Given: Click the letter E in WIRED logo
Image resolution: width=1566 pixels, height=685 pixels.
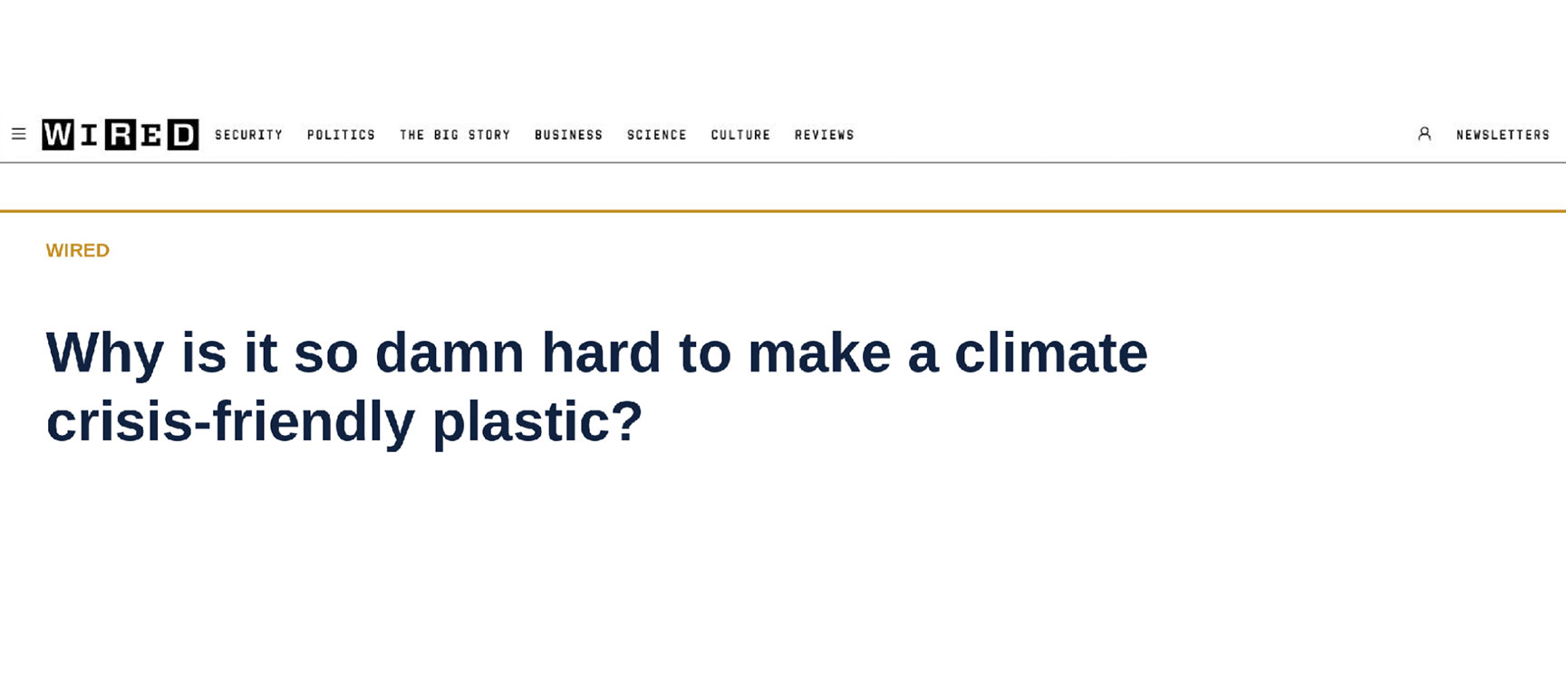Looking at the screenshot, I should [x=152, y=134].
